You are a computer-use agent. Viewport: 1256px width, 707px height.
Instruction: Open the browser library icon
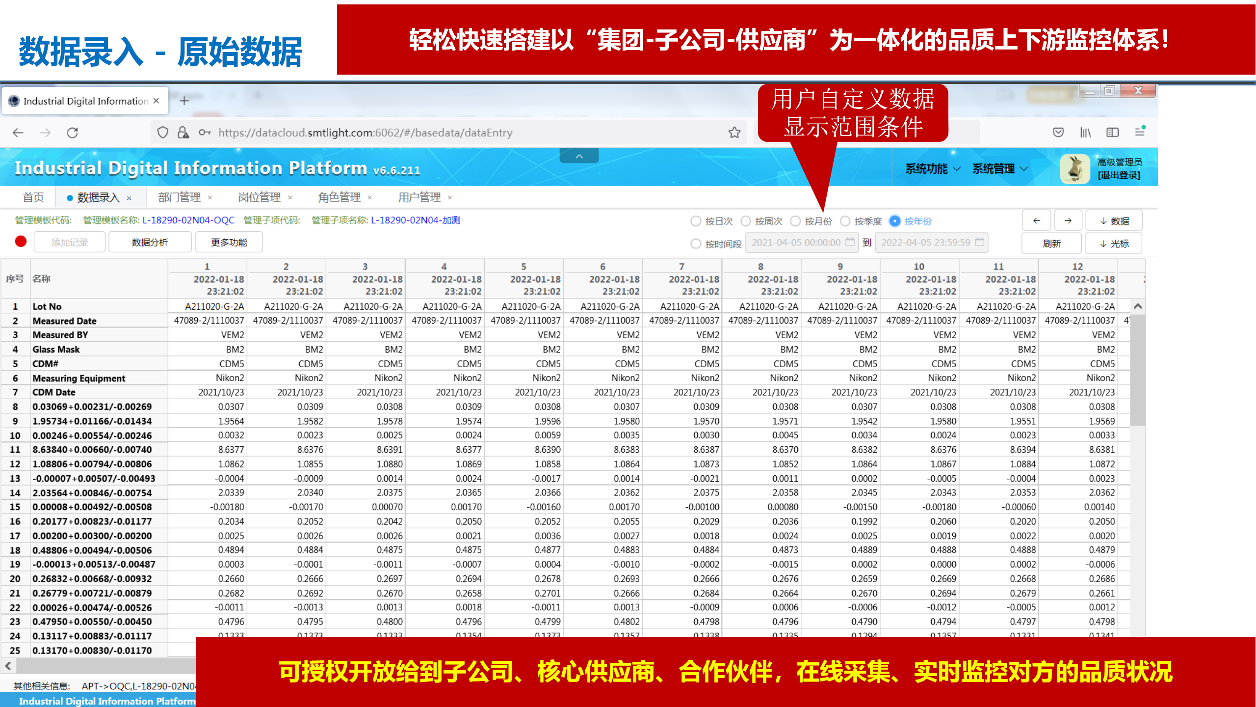pos(1085,133)
